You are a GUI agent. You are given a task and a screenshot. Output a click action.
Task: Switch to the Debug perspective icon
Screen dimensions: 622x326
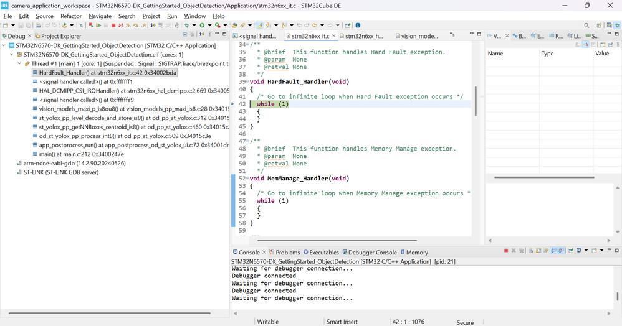point(617,26)
